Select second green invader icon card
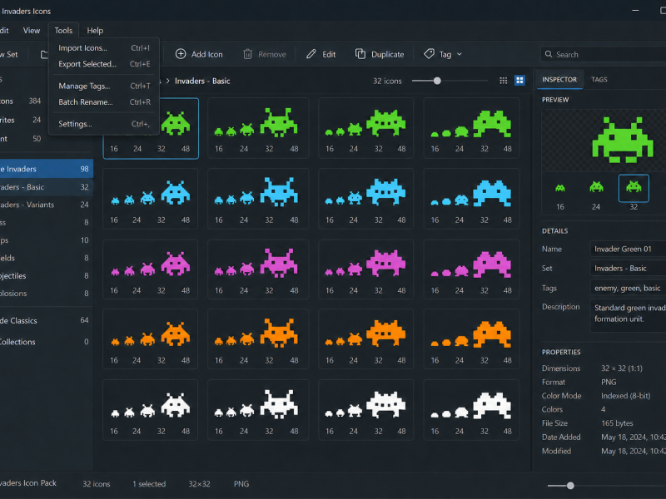Image resolution: width=666 pixels, height=499 pixels. tap(258, 129)
